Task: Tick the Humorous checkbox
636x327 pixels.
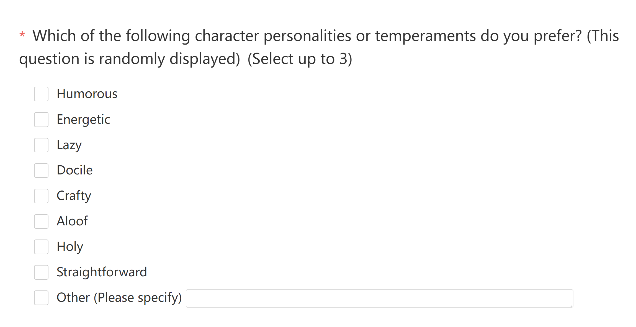Action: coord(41,94)
